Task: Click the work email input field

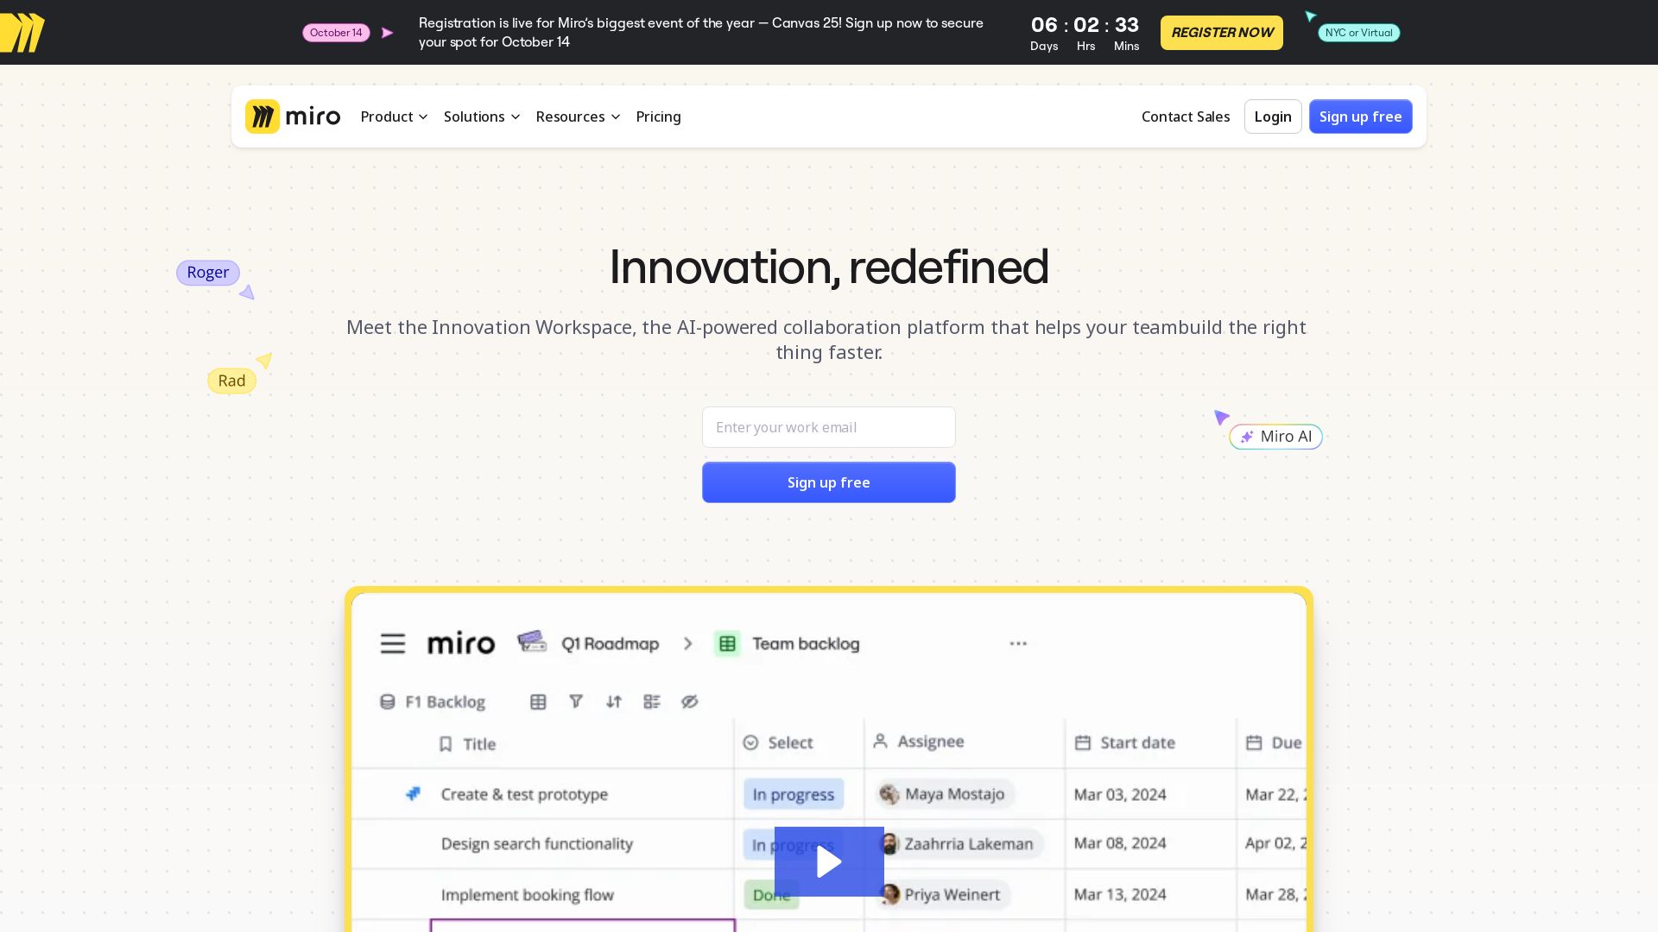Action: (x=828, y=427)
